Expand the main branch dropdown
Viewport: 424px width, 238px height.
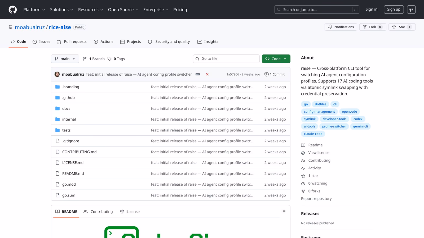[65, 59]
